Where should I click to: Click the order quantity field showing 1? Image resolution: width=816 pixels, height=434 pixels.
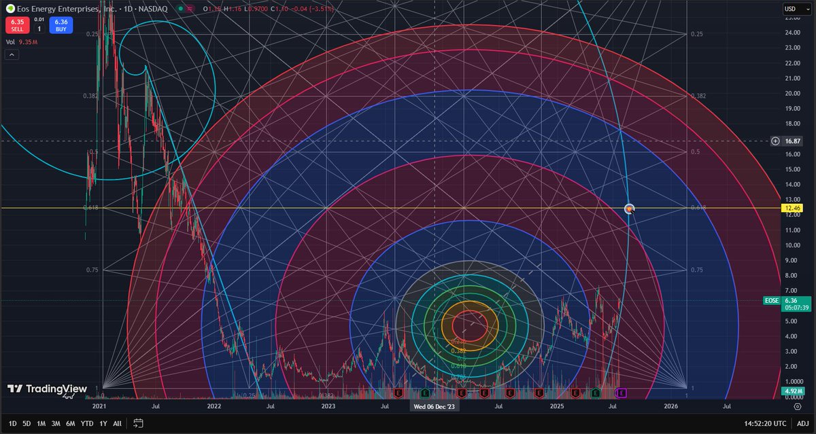pos(39,29)
